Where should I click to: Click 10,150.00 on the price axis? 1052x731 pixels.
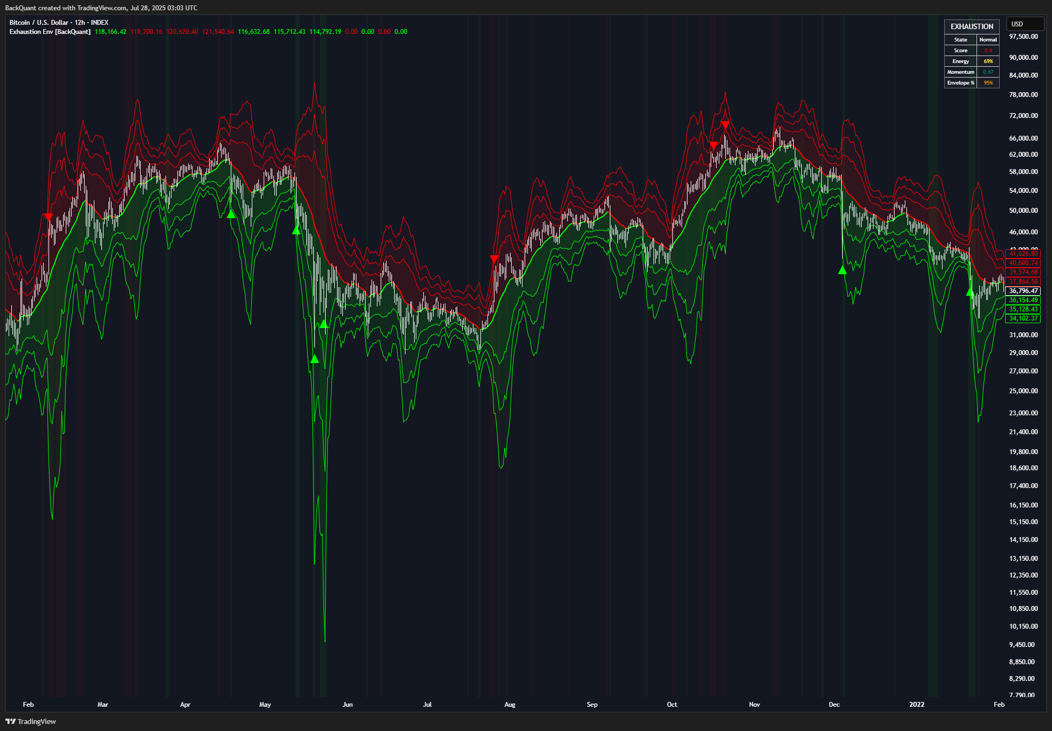pyautogui.click(x=1023, y=626)
